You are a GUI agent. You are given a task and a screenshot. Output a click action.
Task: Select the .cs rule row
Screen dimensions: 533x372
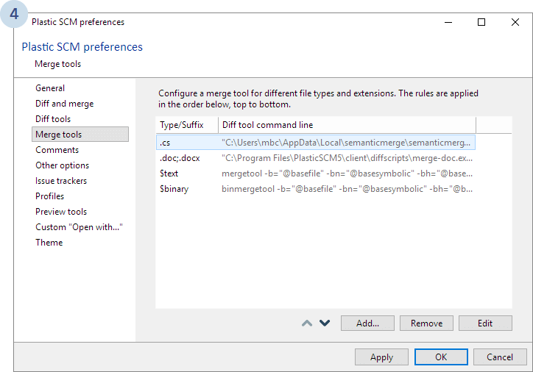click(x=316, y=143)
